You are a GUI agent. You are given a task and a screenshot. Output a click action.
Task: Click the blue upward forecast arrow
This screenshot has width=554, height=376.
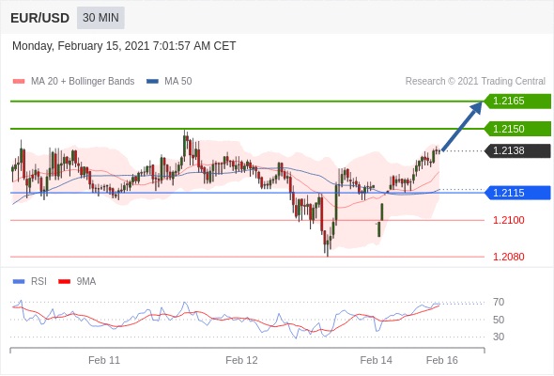pos(462,126)
